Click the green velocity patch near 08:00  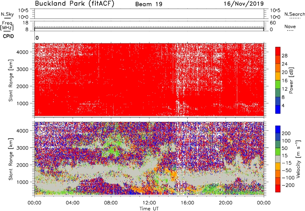(111, 151)
